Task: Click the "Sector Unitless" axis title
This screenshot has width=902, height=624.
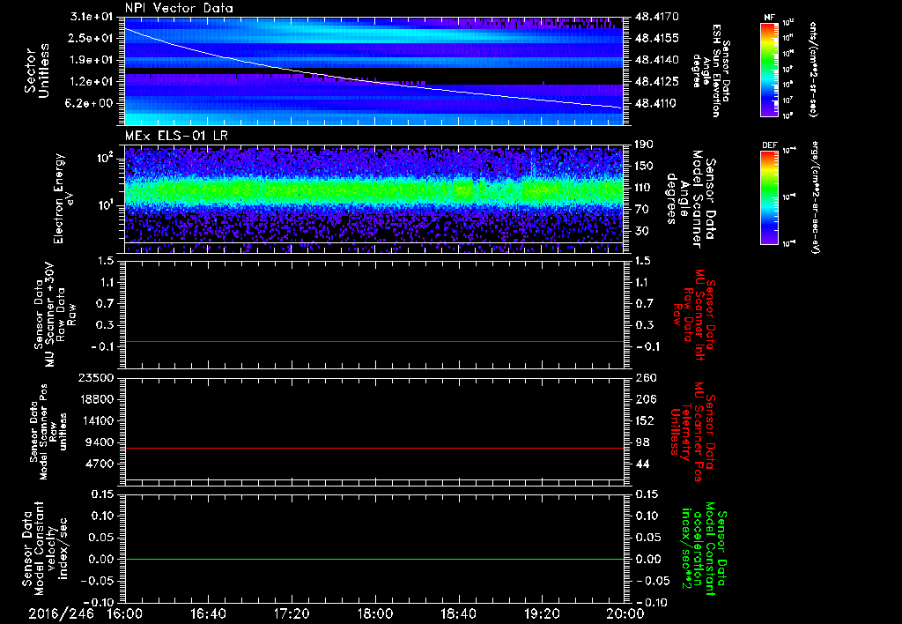Action: (37, 71)
